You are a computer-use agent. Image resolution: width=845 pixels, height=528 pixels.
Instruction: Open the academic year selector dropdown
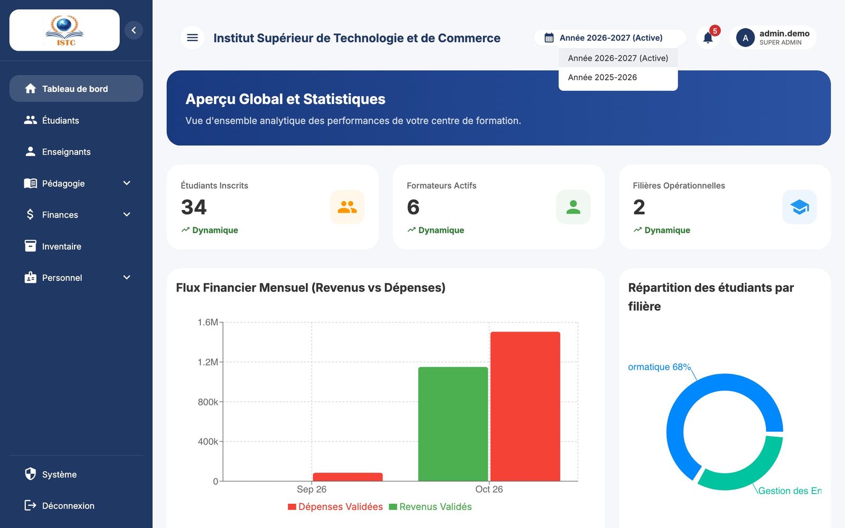(610, 38)
